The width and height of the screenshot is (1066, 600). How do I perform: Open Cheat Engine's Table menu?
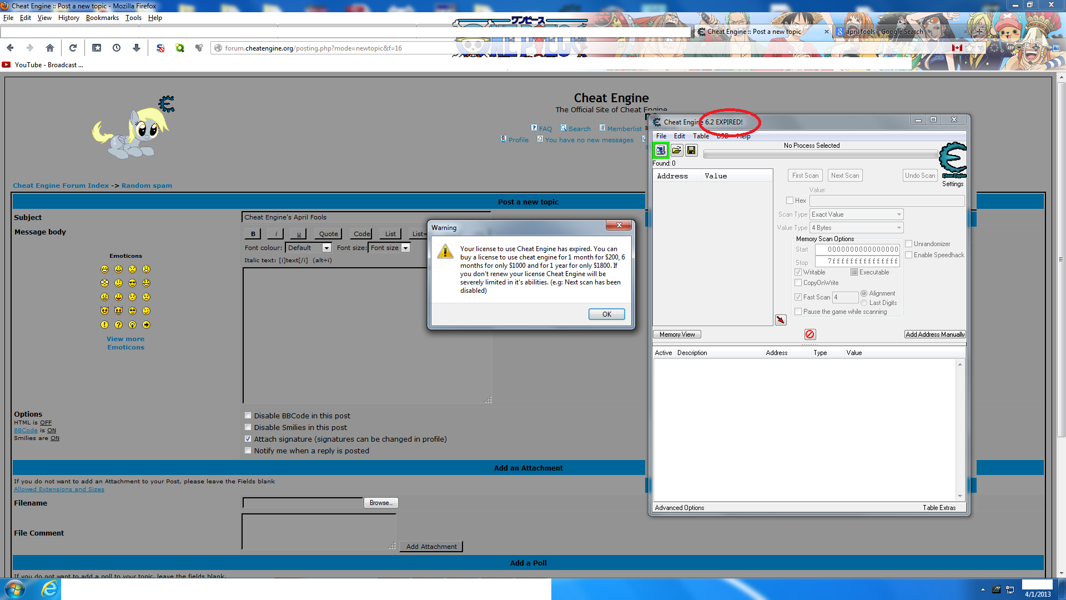[x=701, y=136]
